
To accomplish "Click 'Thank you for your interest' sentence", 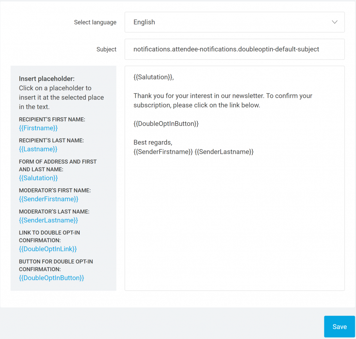I will [223, 101].
